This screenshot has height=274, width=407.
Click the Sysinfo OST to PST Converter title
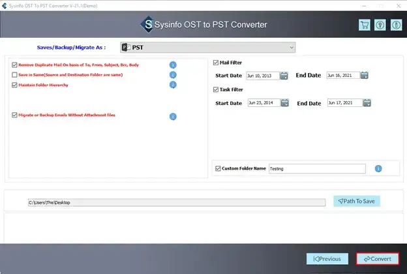point(211,25)
